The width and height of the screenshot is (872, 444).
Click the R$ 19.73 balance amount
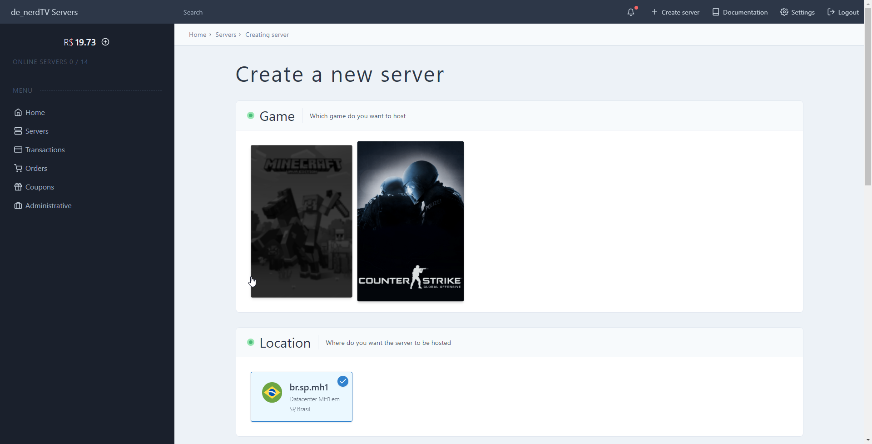80,42
